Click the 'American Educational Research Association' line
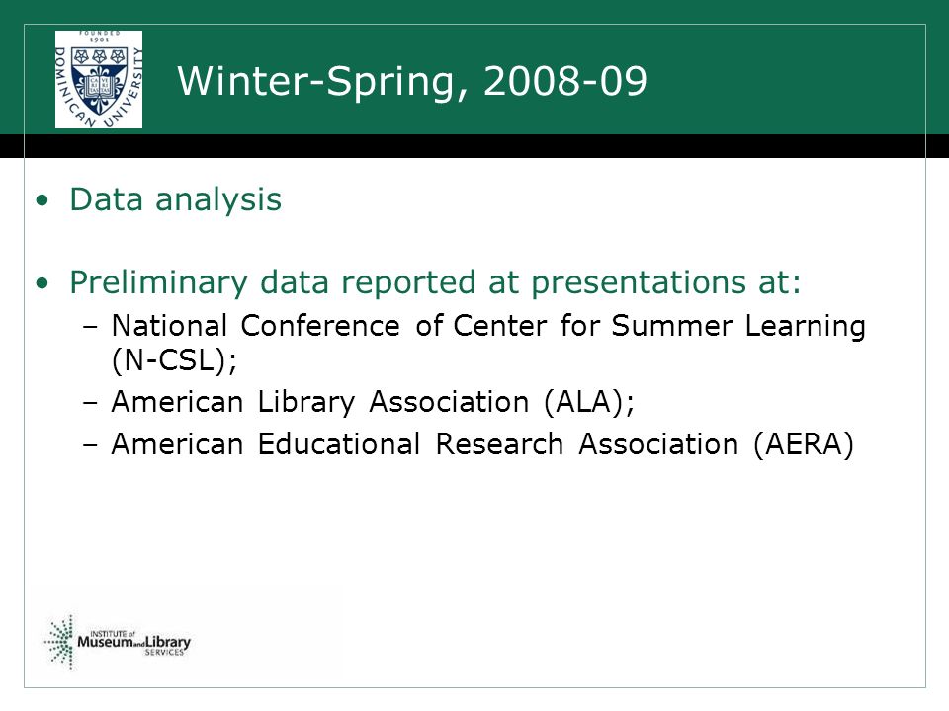 482,444
